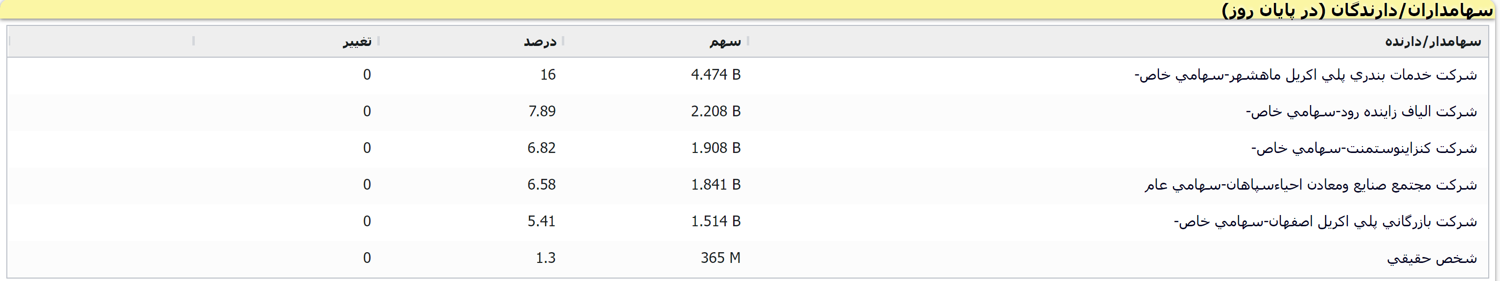Sort by the سهم column header
This screenshot has width=1500, height=281.
(725, 42)
